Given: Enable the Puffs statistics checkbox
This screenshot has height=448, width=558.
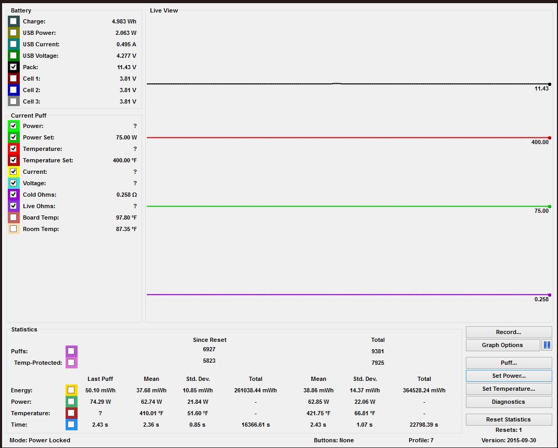Looking at the screenshot, I should [71, 351].
